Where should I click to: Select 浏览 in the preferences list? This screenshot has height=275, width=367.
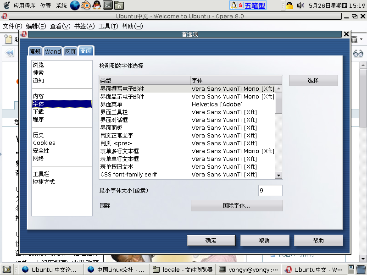[62, 65]
